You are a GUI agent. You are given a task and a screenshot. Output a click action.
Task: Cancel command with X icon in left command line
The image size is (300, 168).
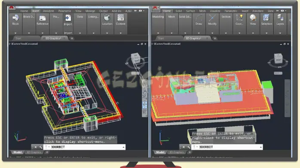36,147
